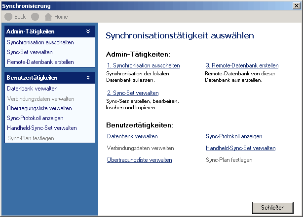Viewport: 303px width, 217px height.
Task: Click the Forward arrow icon in toolbar
Action: 35,17
